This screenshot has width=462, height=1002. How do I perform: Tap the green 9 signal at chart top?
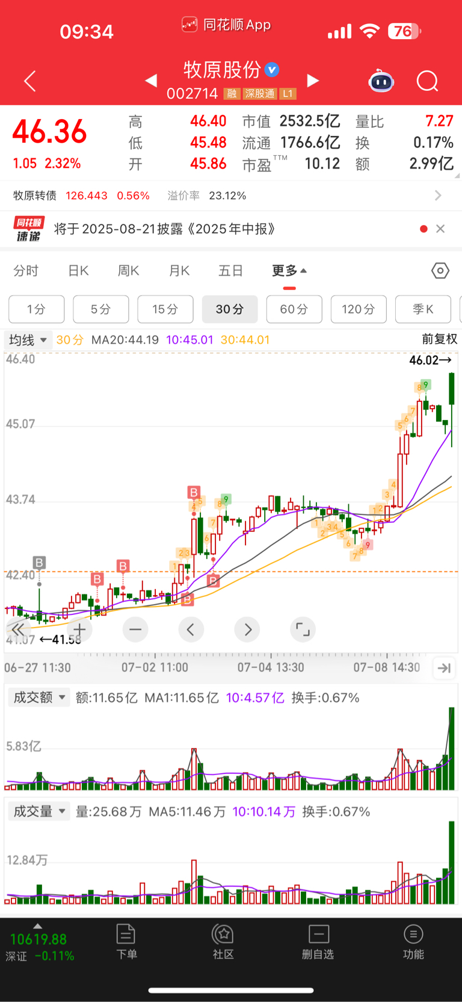pos(426,385)
